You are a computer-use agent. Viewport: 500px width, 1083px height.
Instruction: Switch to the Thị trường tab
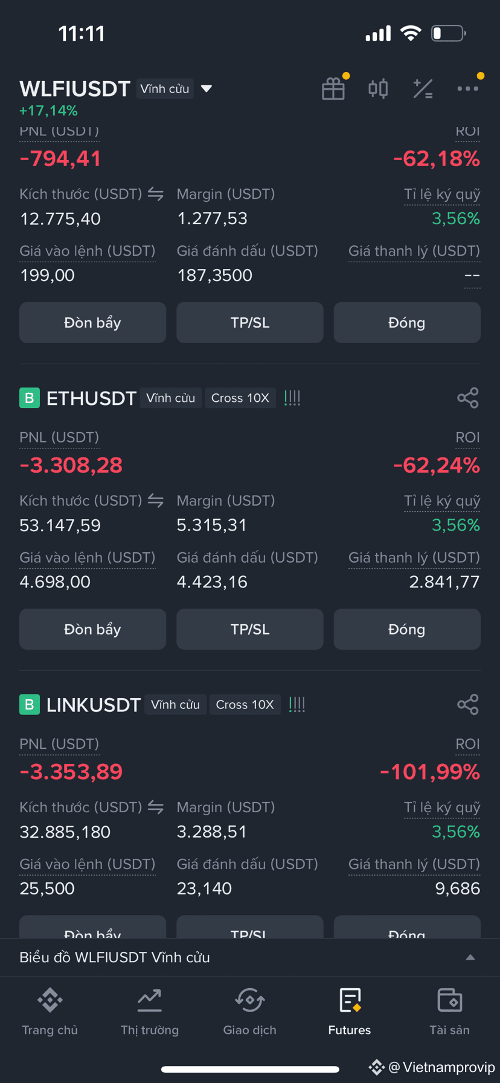coord(150,1012)
